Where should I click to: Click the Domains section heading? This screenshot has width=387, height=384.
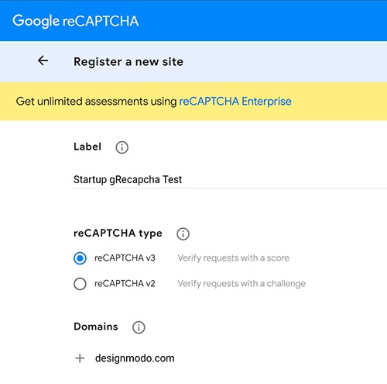(96, 327)
